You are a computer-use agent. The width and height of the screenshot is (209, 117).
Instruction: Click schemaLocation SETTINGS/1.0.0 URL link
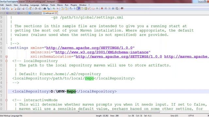coord(119,57)
